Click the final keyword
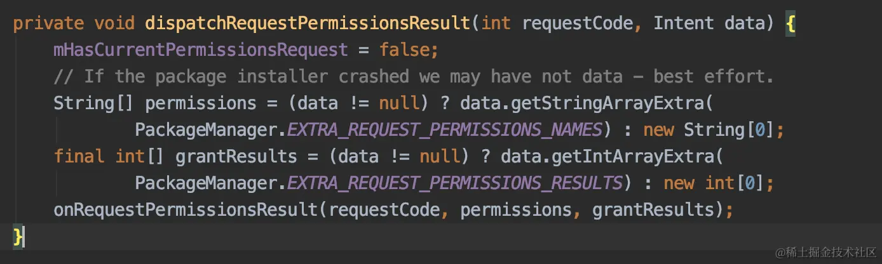Viewport: 882px width, 264px height. tap(79, 156)
